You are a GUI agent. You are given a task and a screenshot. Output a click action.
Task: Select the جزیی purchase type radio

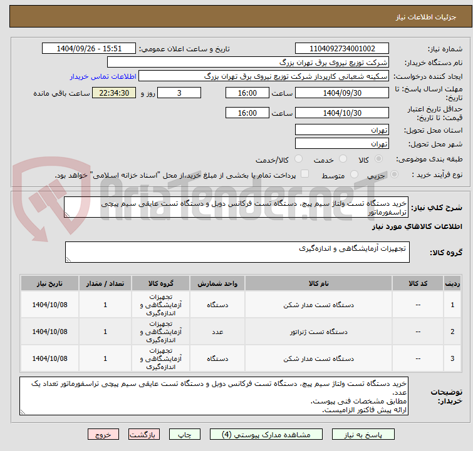tap(394, 175)
